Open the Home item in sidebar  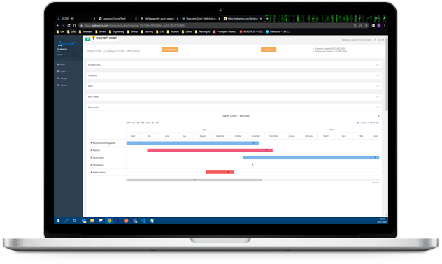(x=61, y=64)
